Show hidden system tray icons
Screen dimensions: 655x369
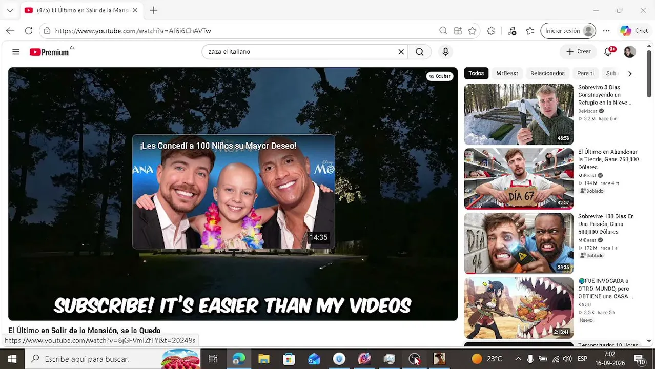518,359
